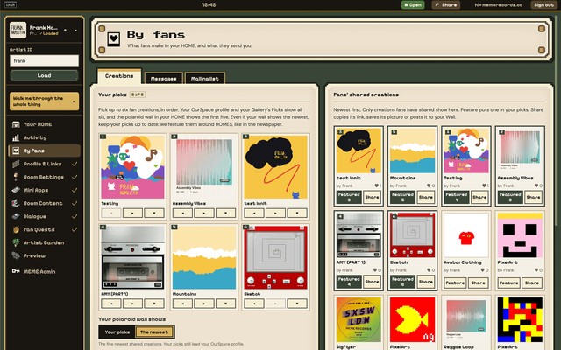Expand Walk me through the whole thing
561x350 pixels.
click(44, 101)
